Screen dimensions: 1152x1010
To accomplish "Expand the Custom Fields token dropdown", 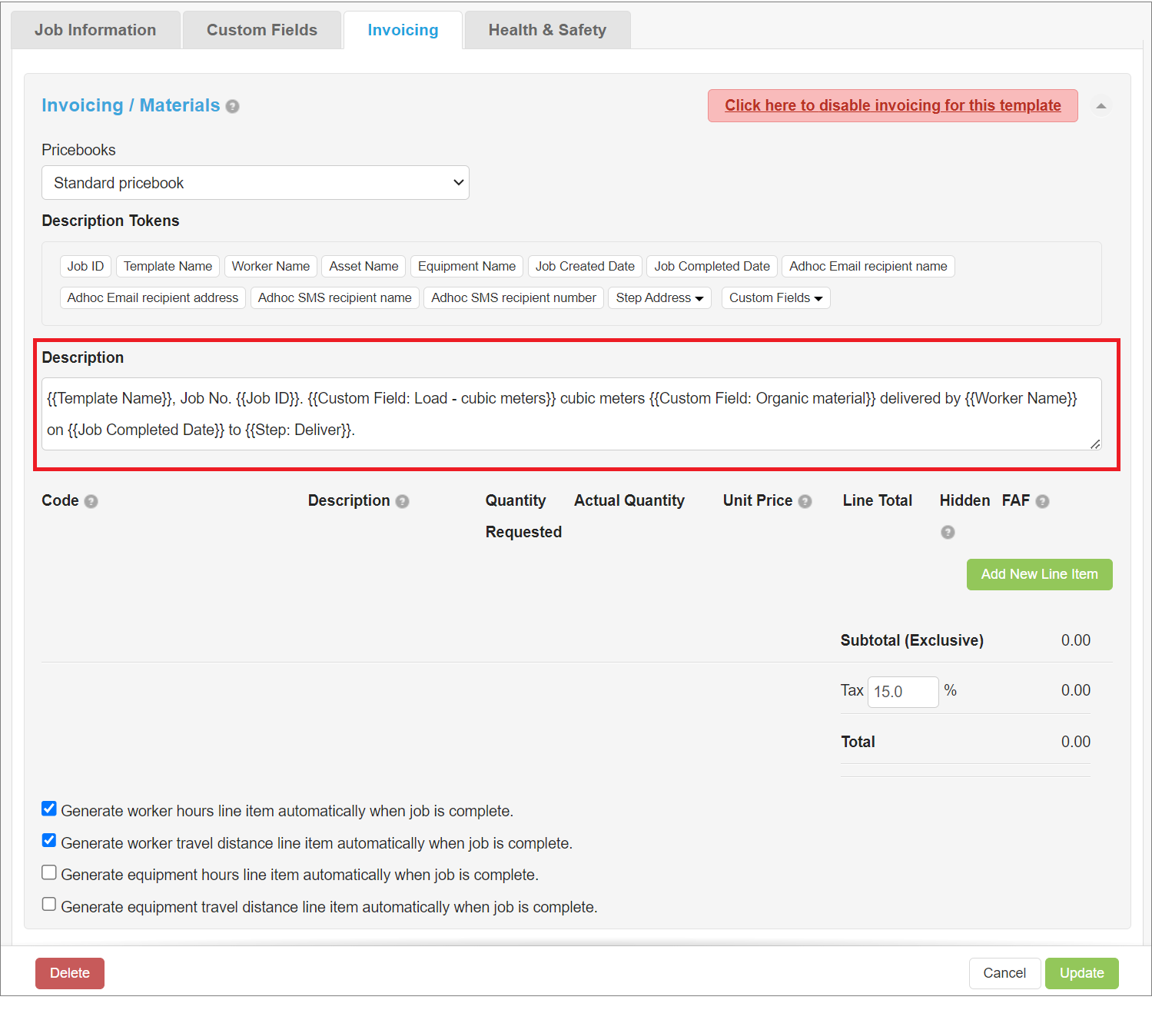I will pos(775,297).
